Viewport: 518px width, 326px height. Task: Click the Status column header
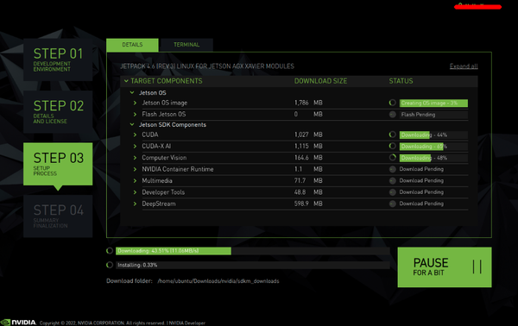pyautogui.click(x=401, y=81)
